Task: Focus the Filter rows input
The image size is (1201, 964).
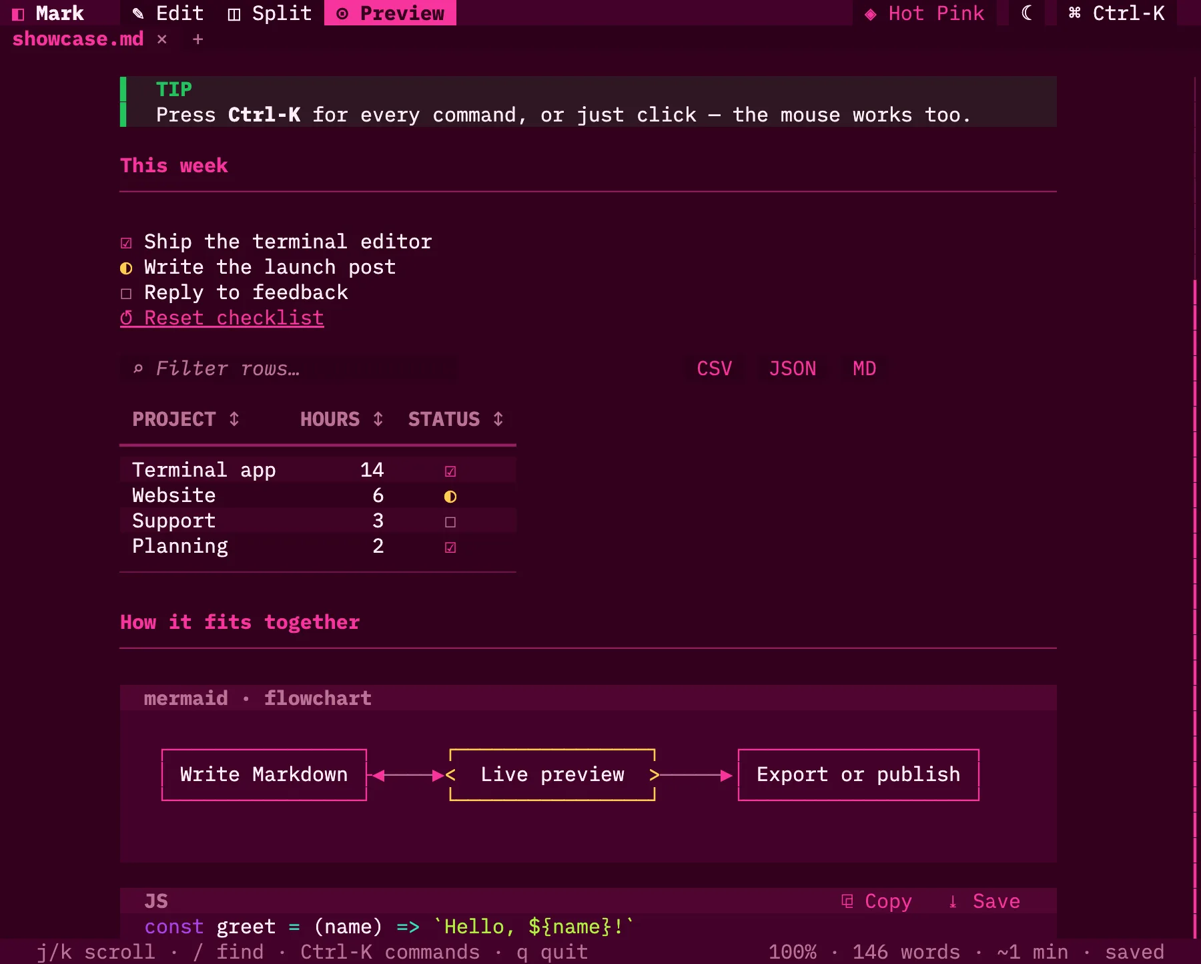Action: coord(288,369)
